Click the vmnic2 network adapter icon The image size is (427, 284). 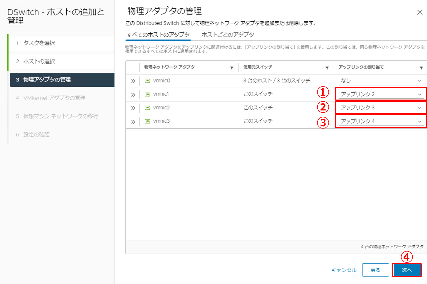[x=147, y=108]
